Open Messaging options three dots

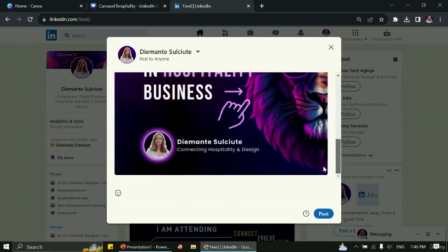click(418, 234)
